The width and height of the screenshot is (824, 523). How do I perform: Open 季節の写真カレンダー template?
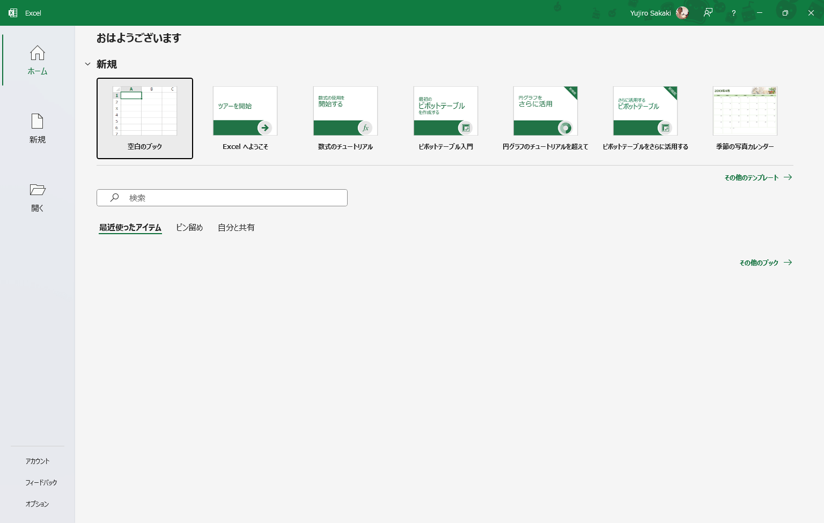click(x=745, y=118)
